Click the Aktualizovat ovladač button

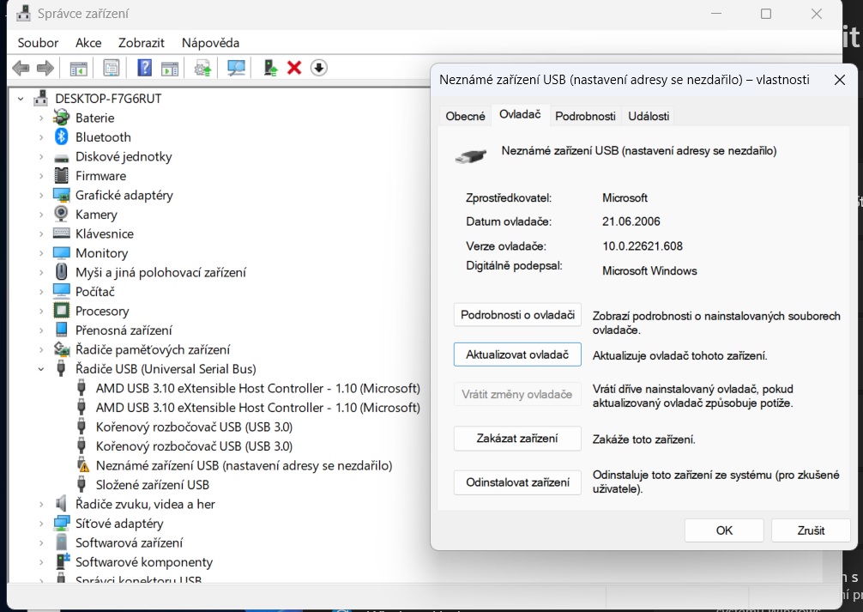(x=517, y=355)
